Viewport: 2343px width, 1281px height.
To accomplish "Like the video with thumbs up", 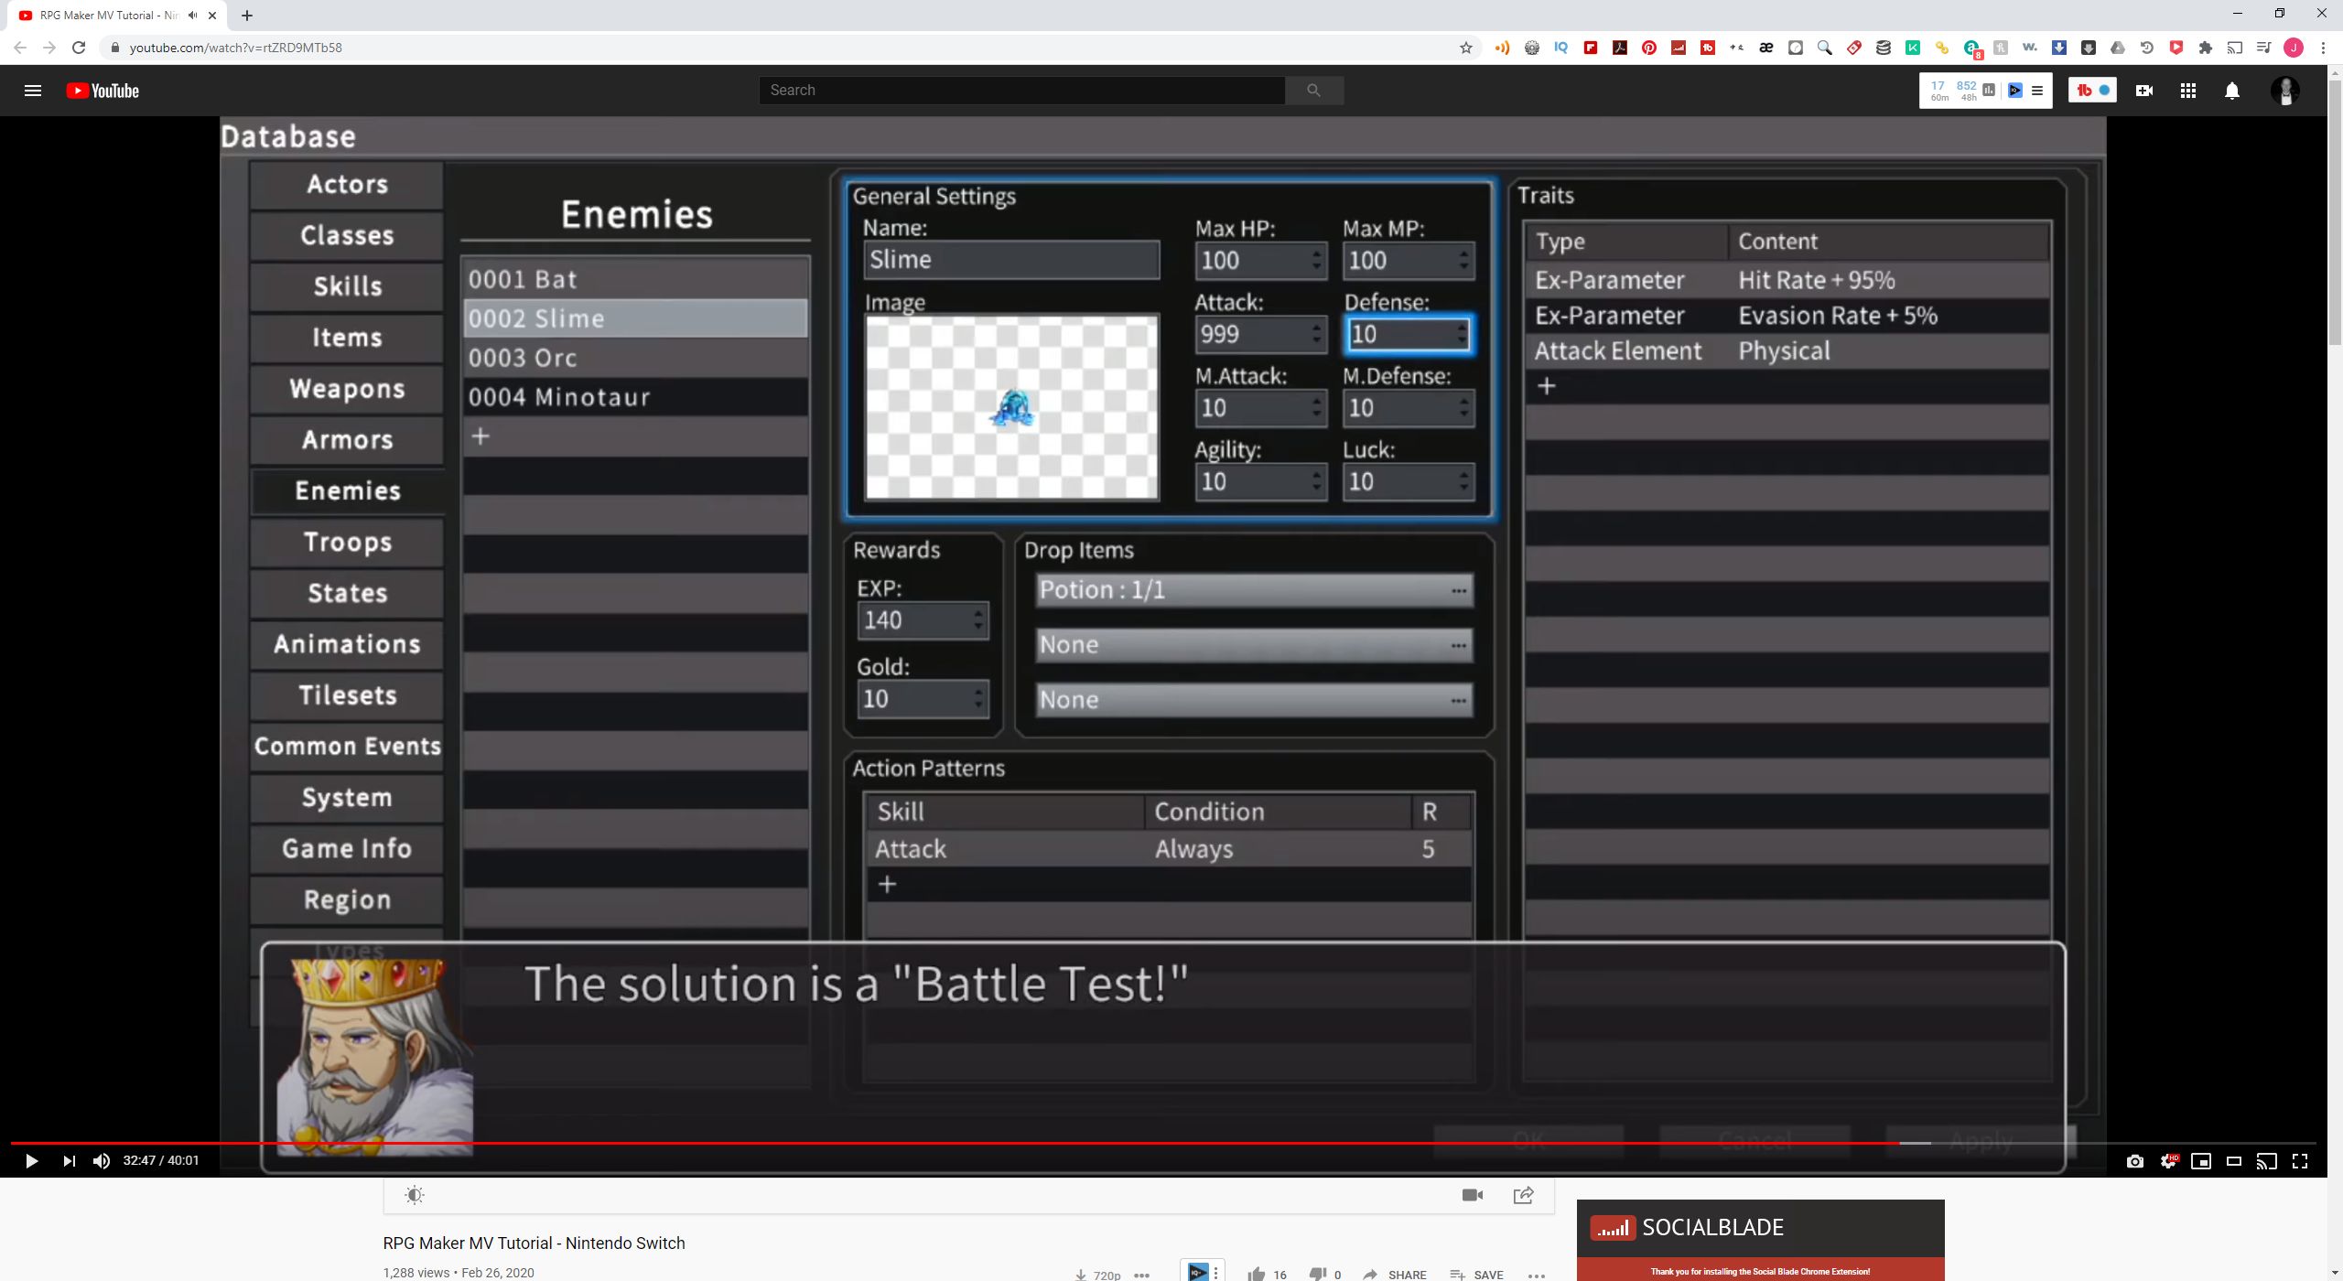I will (x=1258, y=1274).
